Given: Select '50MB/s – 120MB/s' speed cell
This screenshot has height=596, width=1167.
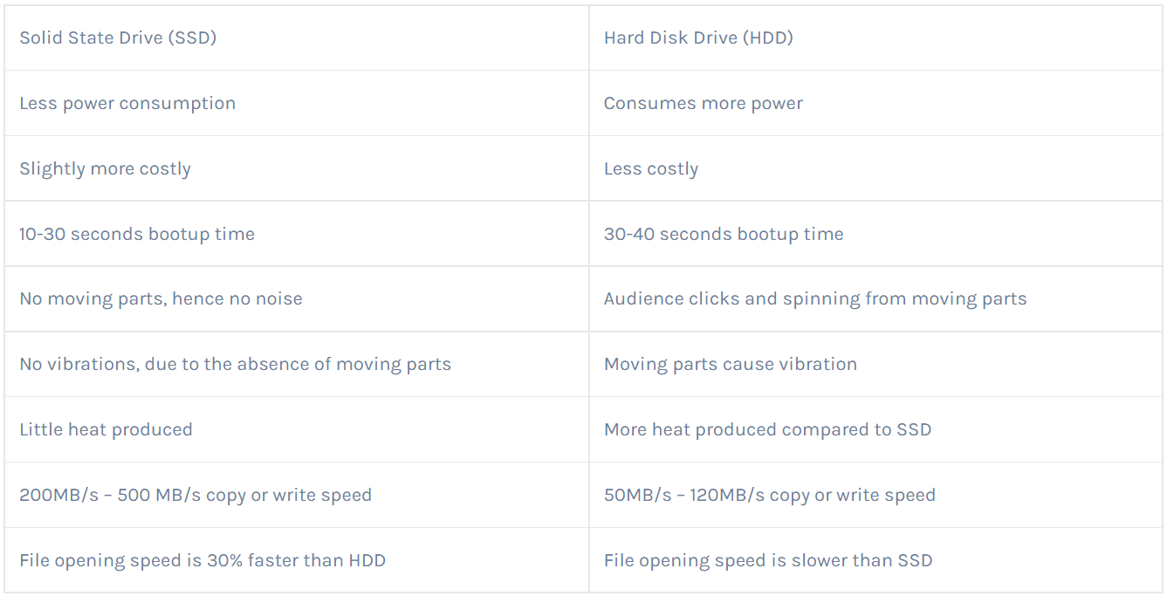Looking at the screenshot, I should (x=875, y=495).
